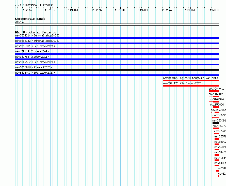Screen dimensions: 226x186
Task: Open variant nsv459119 (Itsara2009) label
Action: [x=32, y=51]
